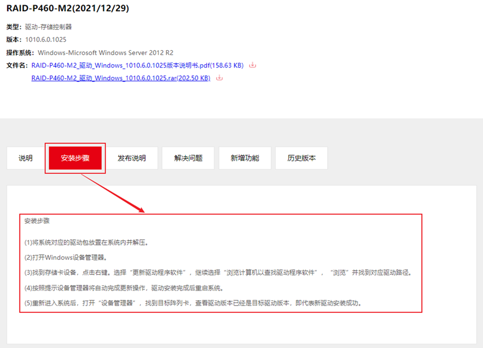Select the 安装步骤 tab

75,158
